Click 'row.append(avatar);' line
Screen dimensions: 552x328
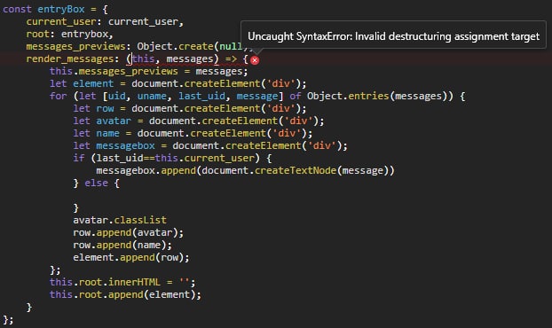tap(128, 233)
